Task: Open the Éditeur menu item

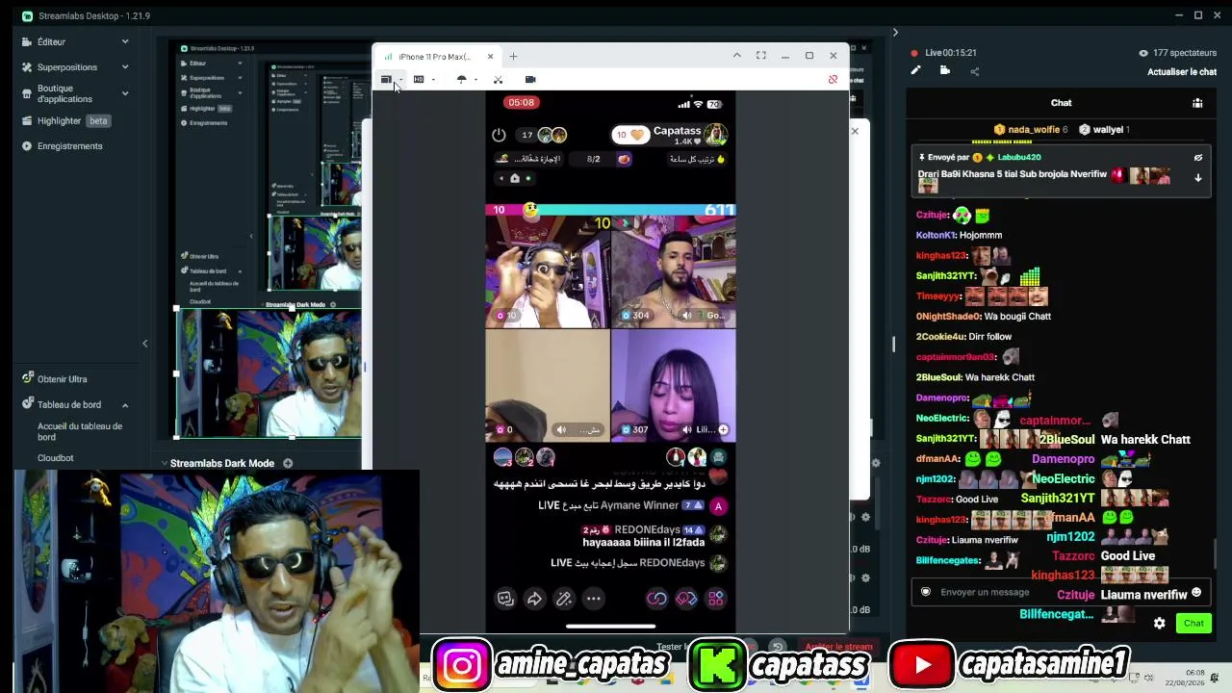Action: [52, 42]
